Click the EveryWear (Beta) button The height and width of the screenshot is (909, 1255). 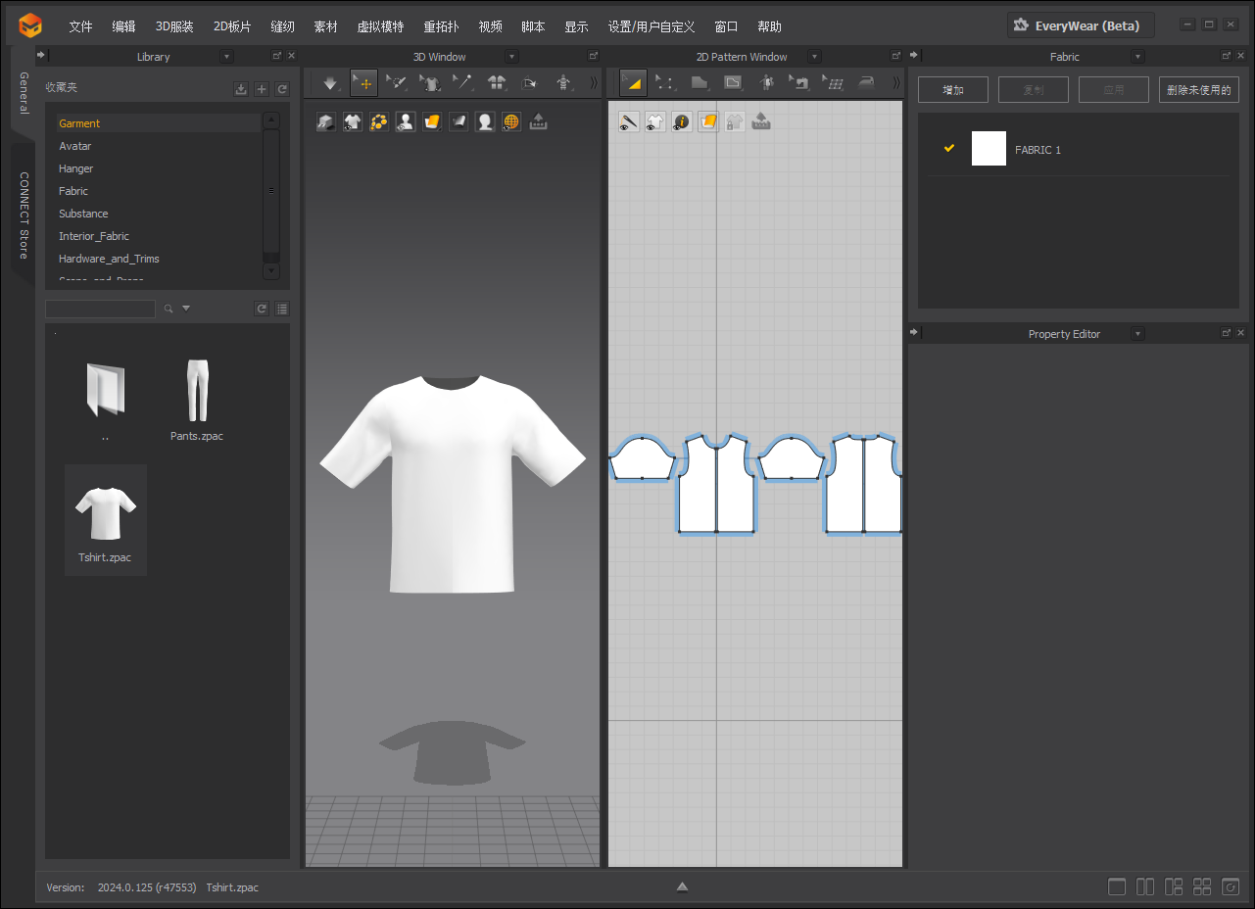[1081, 25]
